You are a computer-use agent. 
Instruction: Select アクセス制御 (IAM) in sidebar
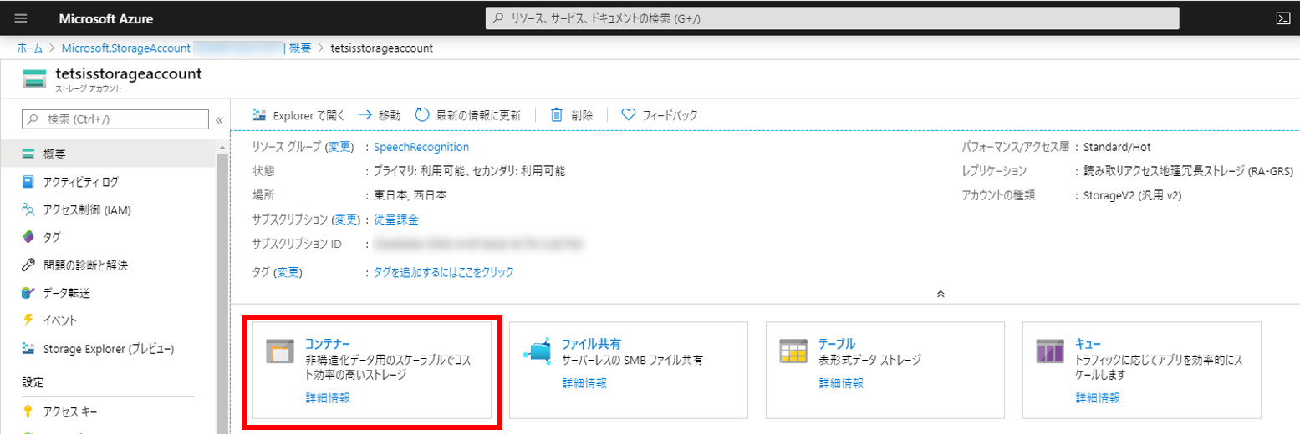pyautogui.click(x=87, y=209)
